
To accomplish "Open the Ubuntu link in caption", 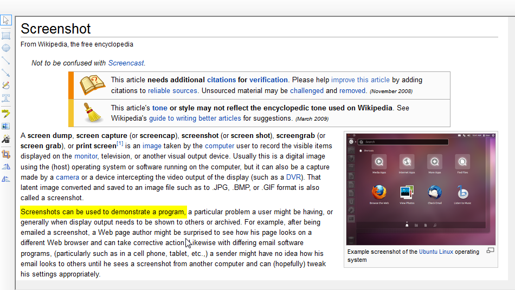I will [x=428, y=252].
